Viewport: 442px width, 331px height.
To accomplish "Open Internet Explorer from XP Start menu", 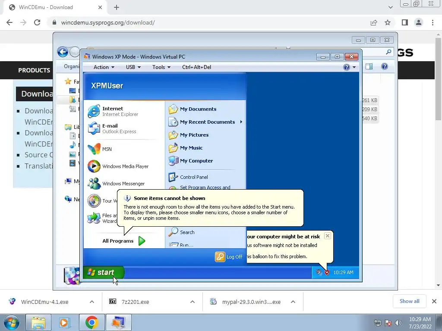I will (x=113, y=111).
